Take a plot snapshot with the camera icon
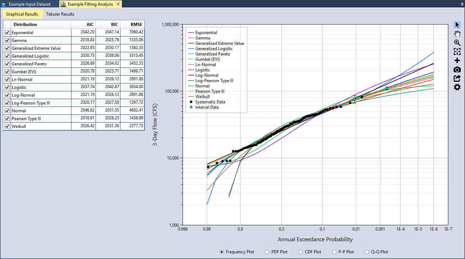This screenshot has width=465, height=259. [x=457, y=69]
